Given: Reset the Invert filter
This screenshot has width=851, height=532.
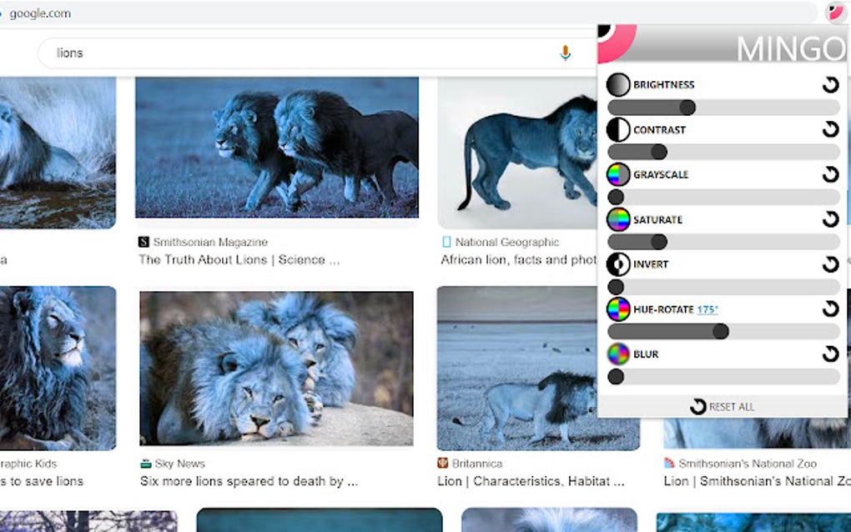Looking at the screenshot, I should tap(831, 264).
